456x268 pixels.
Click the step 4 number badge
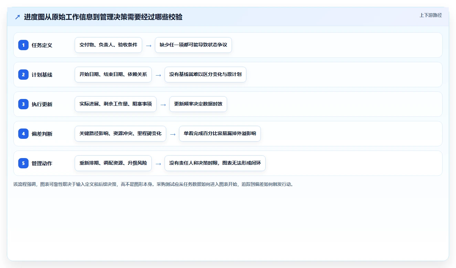point(23,134)
